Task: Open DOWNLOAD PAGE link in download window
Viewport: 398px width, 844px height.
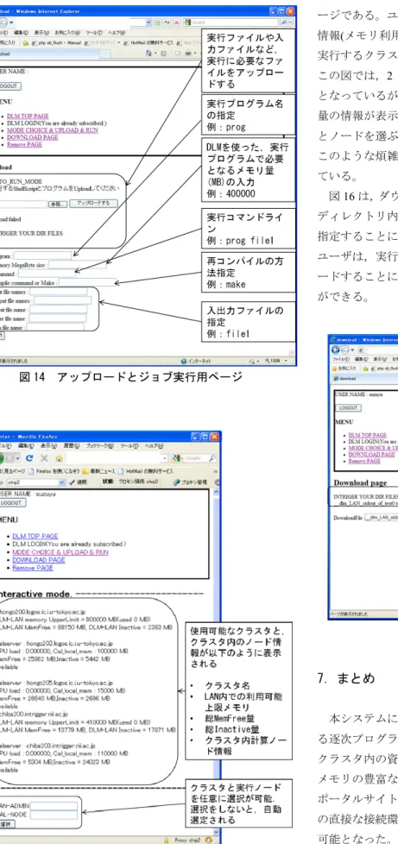Action: [x=372, y=453]
